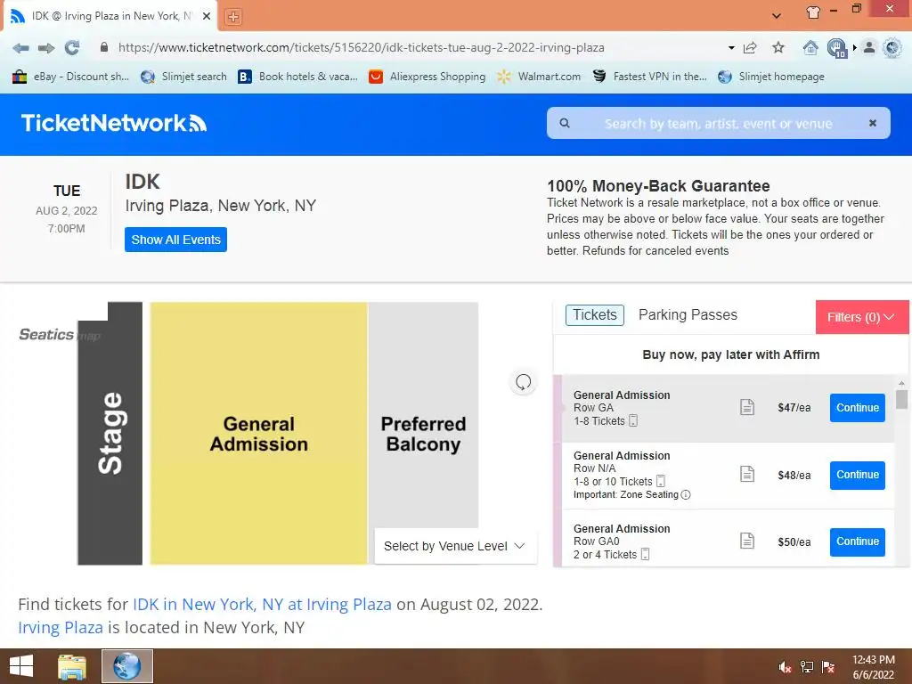Click the ticket listings scrollbar thumb
912x684 pixels.
click(x=901, y=400)
